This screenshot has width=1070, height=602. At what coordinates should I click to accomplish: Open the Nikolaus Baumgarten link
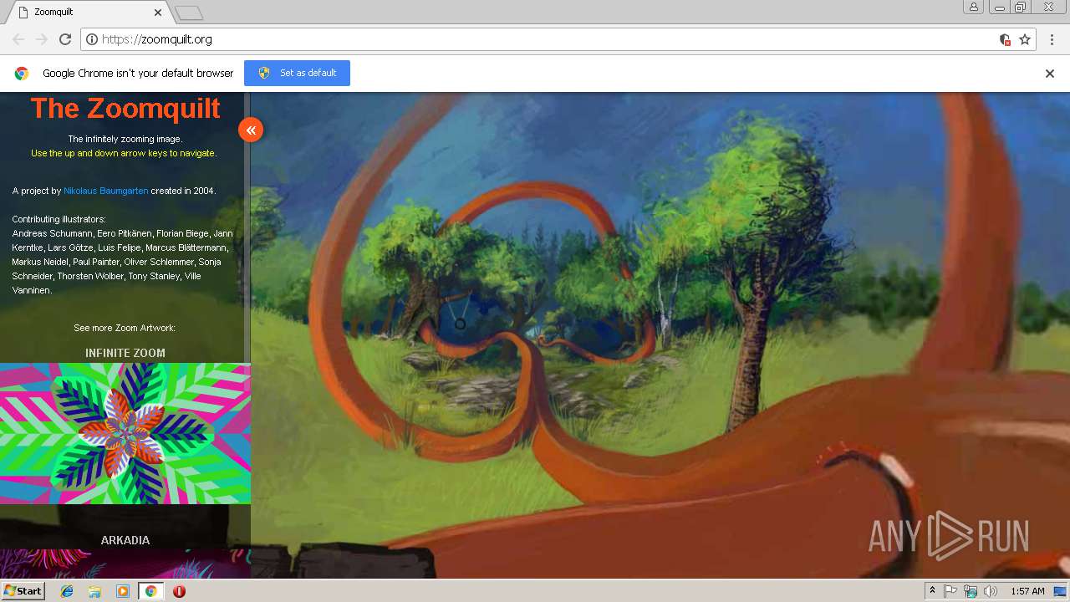pos(106,191)
